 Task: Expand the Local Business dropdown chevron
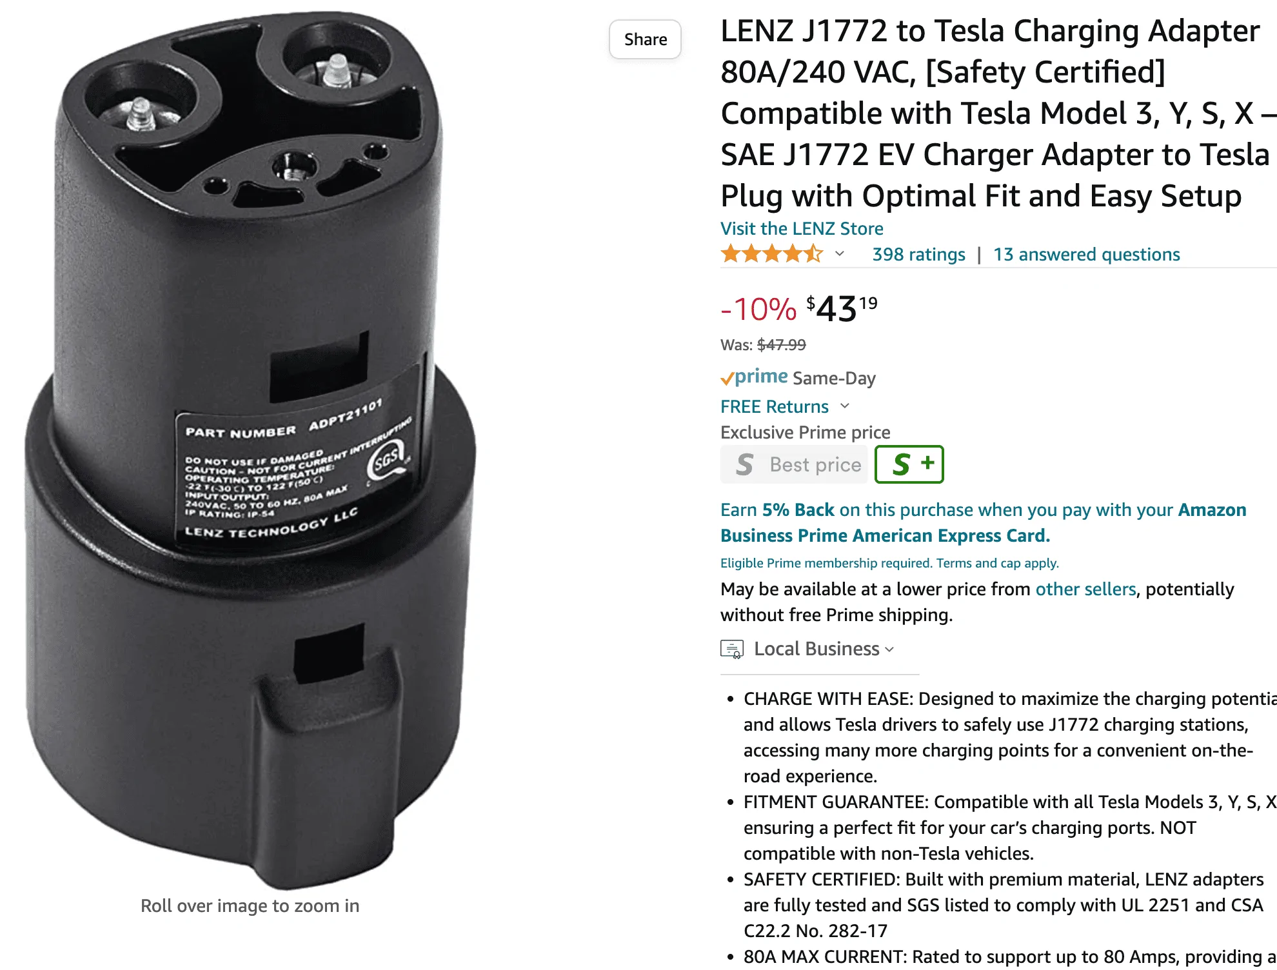click(x=889, y=649)
